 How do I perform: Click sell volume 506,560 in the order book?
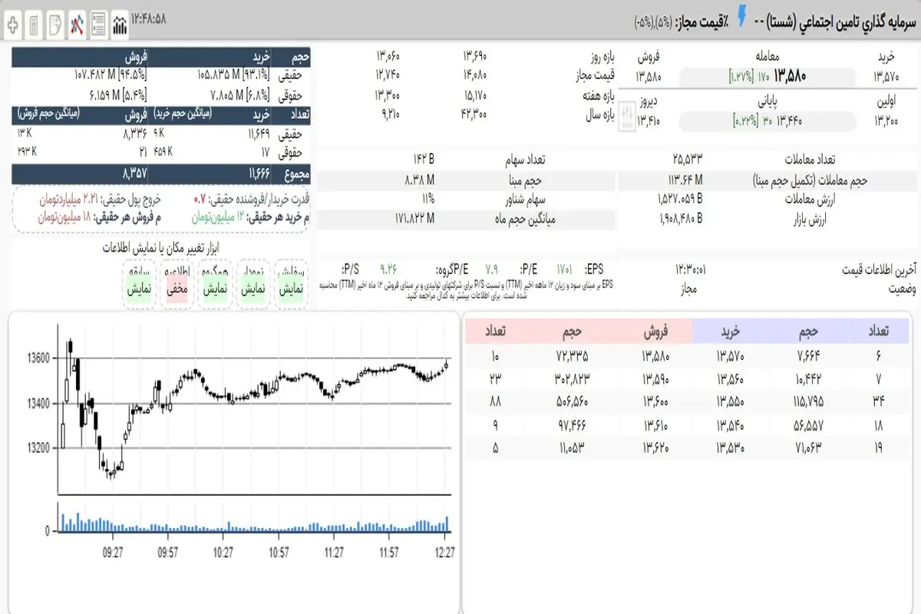coord(571,401)
